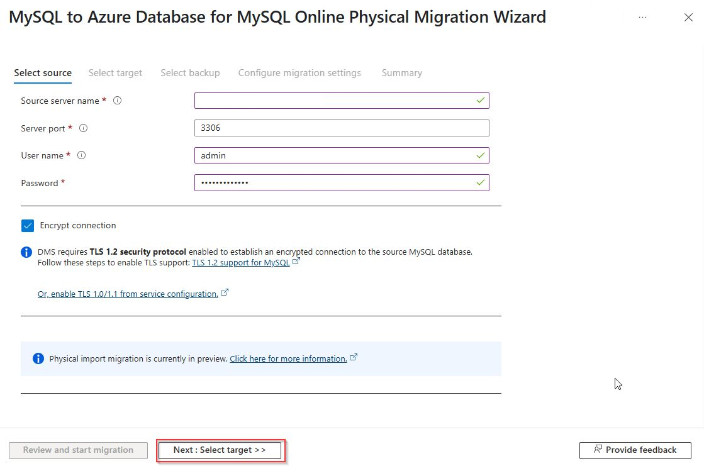This screenshot has width=704, height=466.
Task: Go to the Summary tab
Action: [402, 73]
